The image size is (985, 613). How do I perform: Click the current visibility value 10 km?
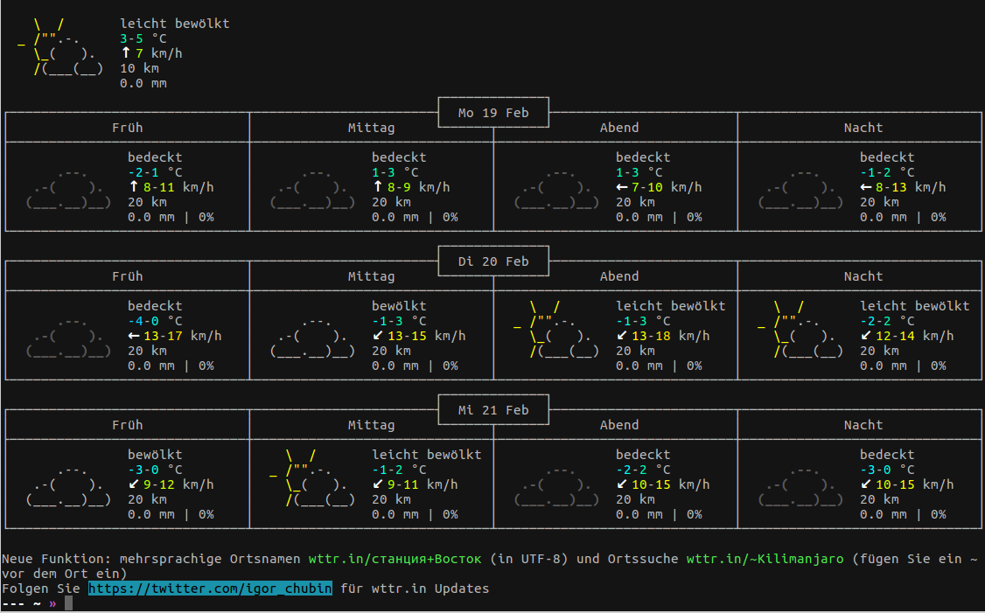pyautogui.click(x=139, y=68)
